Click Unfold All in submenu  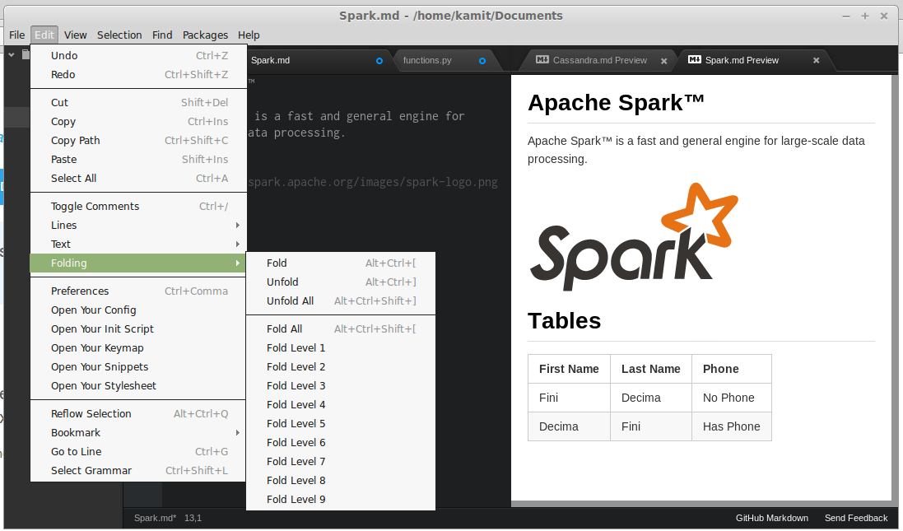click(340, 301)
